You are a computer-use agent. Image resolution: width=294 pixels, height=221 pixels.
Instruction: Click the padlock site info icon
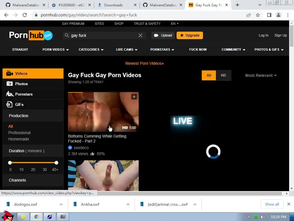36,15
